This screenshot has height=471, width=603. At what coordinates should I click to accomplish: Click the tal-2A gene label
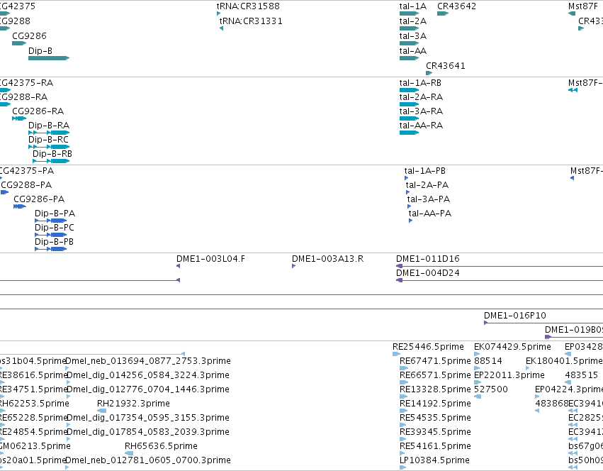pos(412,21)
